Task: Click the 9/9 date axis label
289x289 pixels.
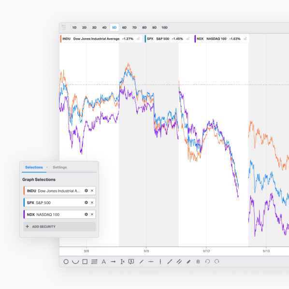Action: click(x=146, y=251)
